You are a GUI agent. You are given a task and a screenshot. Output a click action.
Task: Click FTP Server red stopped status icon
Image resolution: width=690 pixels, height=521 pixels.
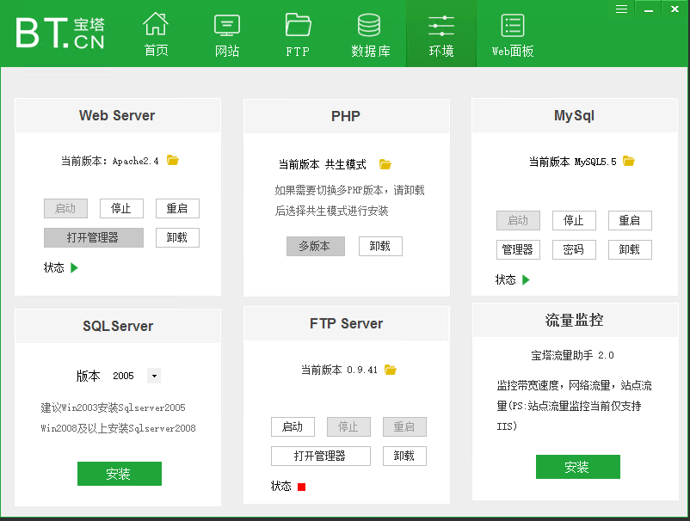point(301,487)
